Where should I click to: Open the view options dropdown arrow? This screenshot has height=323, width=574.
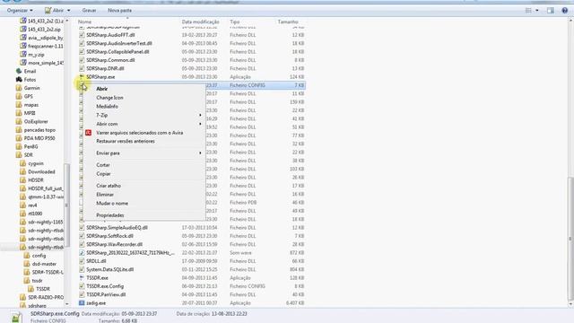click(x=537, y=10)
